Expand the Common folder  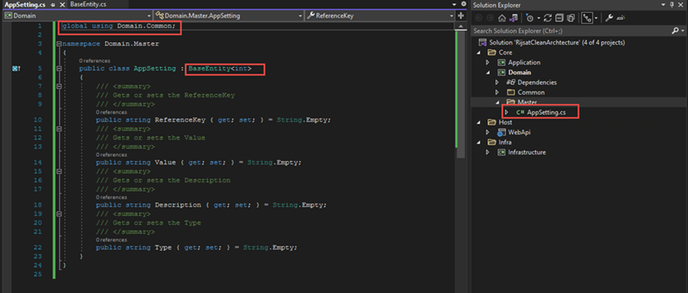(x=497, y=92)
